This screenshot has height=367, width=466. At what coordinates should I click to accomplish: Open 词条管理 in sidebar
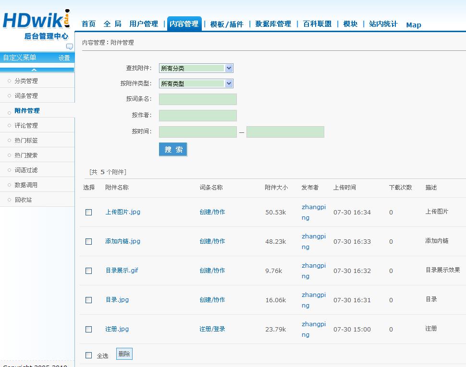tap(26, 95)
